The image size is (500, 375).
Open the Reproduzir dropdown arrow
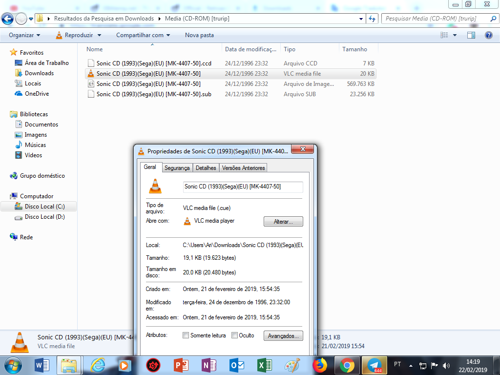pos(99,35)
